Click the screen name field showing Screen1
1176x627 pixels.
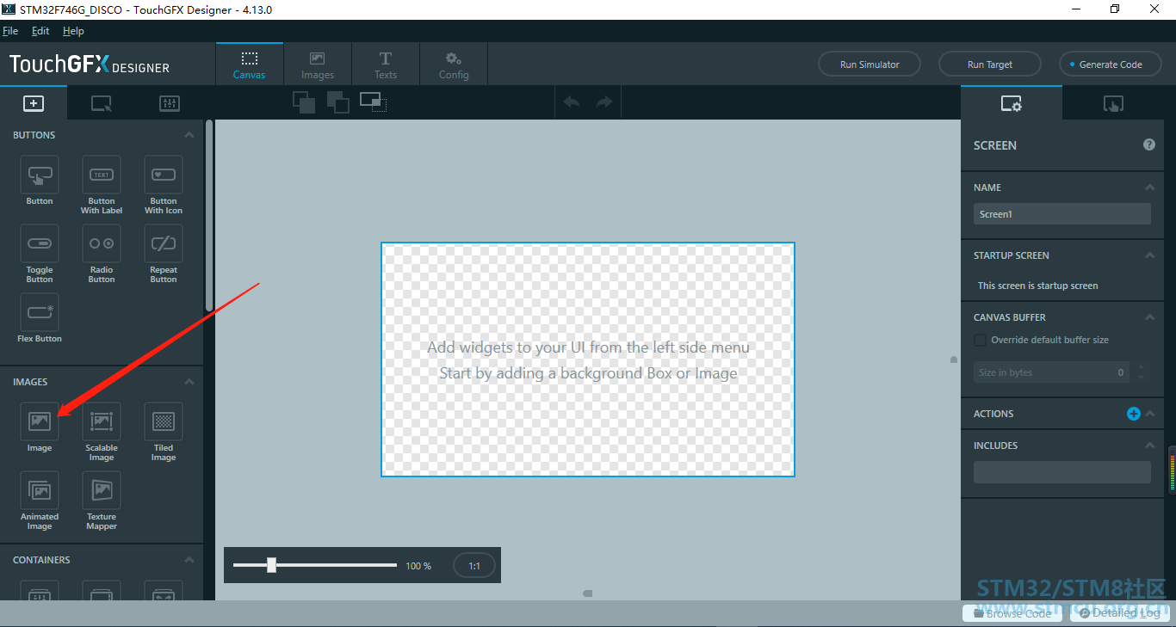pos(1062,214)
